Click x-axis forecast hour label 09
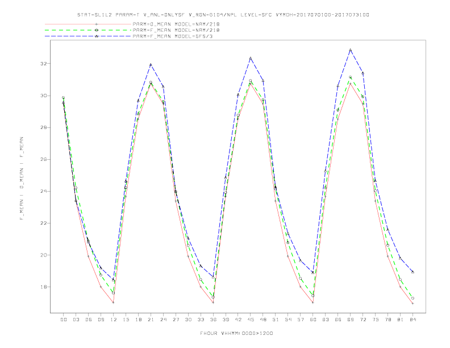This screenshot has width=450, height=348. click(101, 320)
